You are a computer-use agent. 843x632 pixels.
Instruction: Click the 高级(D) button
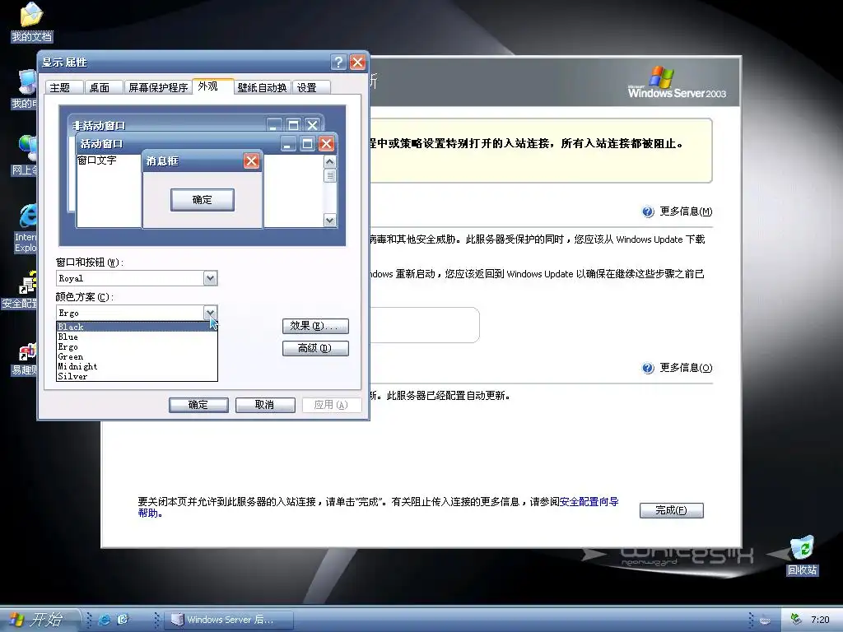315,348
